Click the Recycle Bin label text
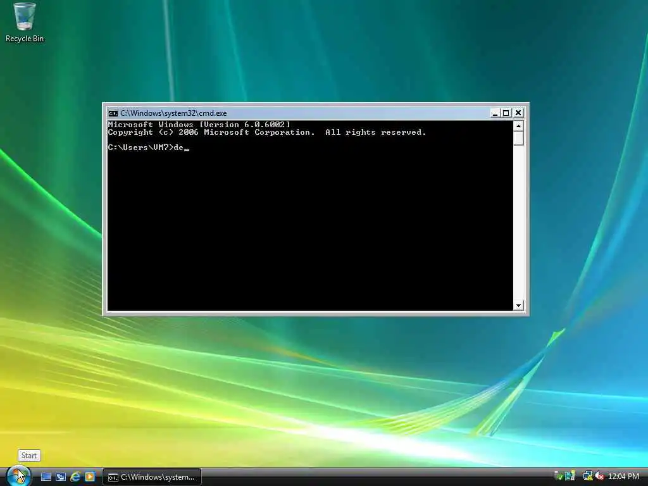The width and height of the screenshot is (648, 486). [25, 39]
